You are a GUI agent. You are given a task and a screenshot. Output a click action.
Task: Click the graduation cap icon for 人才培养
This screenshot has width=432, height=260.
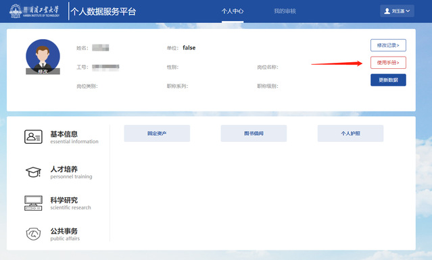(33, 172)
